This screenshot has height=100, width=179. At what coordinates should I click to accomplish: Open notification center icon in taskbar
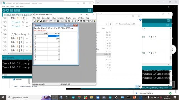tap(175, 97)
